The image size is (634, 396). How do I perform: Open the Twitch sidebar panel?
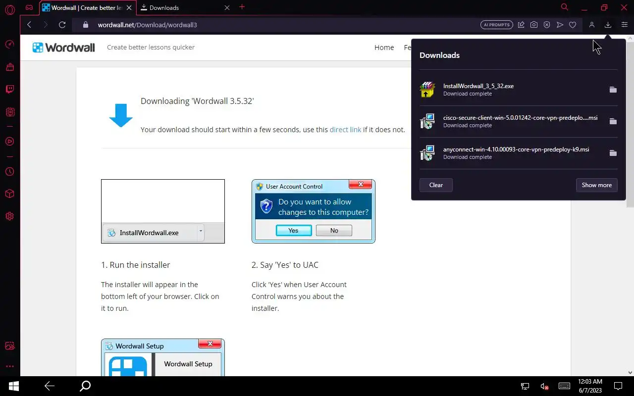click(x=9, y=90)
